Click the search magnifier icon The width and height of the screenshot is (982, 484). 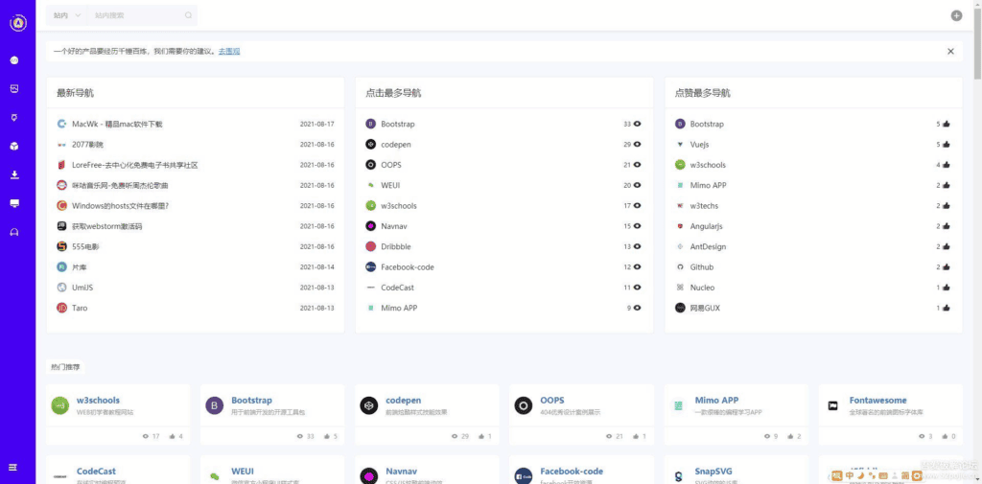(188, 15)
